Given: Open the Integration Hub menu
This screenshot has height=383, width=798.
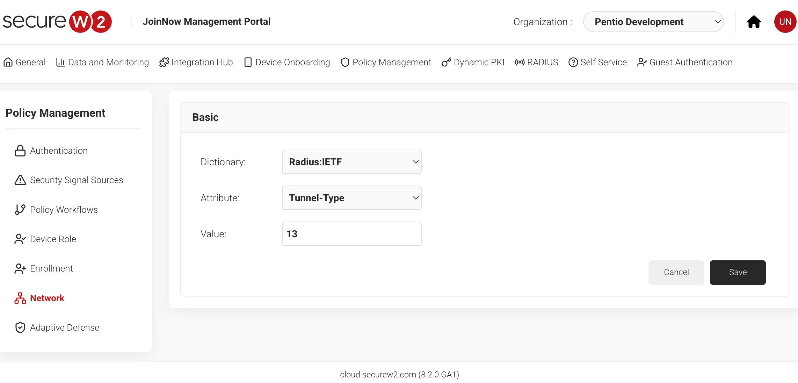Looking at the screenshot, I should pyautogui.click(x=196, y=62).
